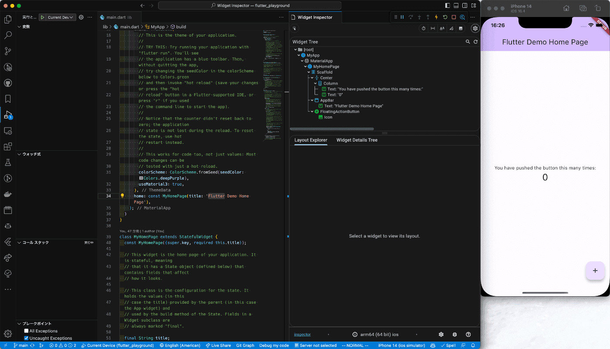Select the Widget Inspector editor tab
Screen dimensions: 610x349
pyautogui.click(x=315, y=17)
